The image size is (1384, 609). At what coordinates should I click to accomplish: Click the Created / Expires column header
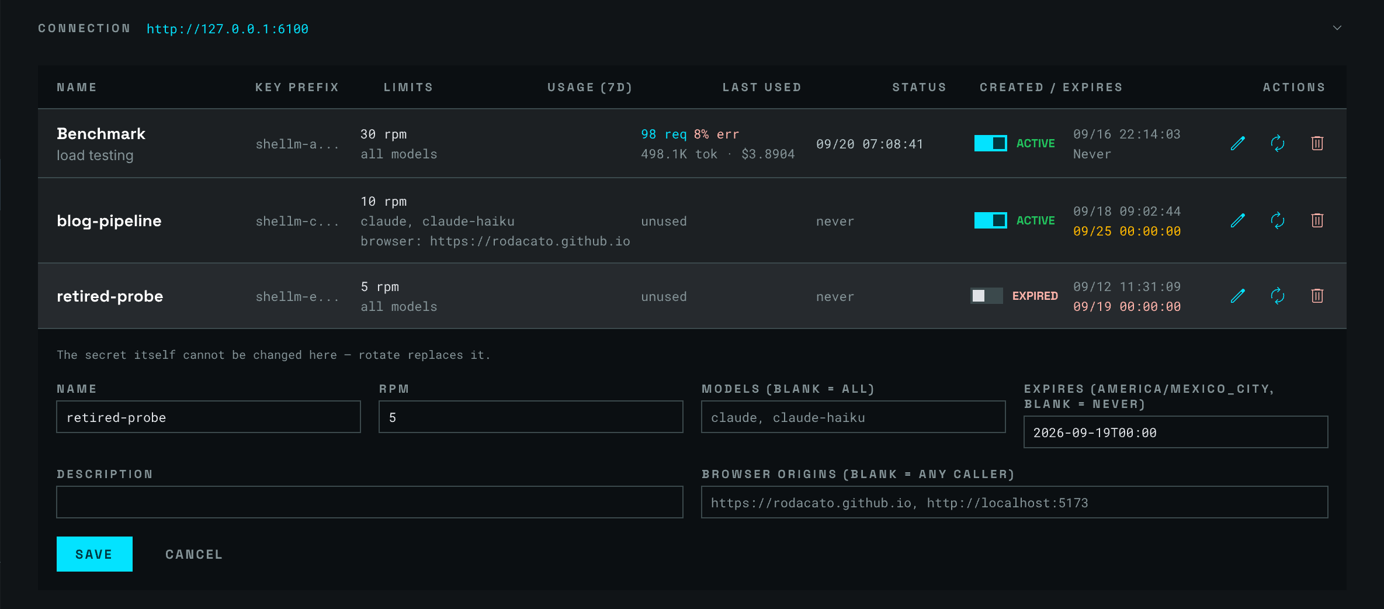click(x=1051, y=87)
